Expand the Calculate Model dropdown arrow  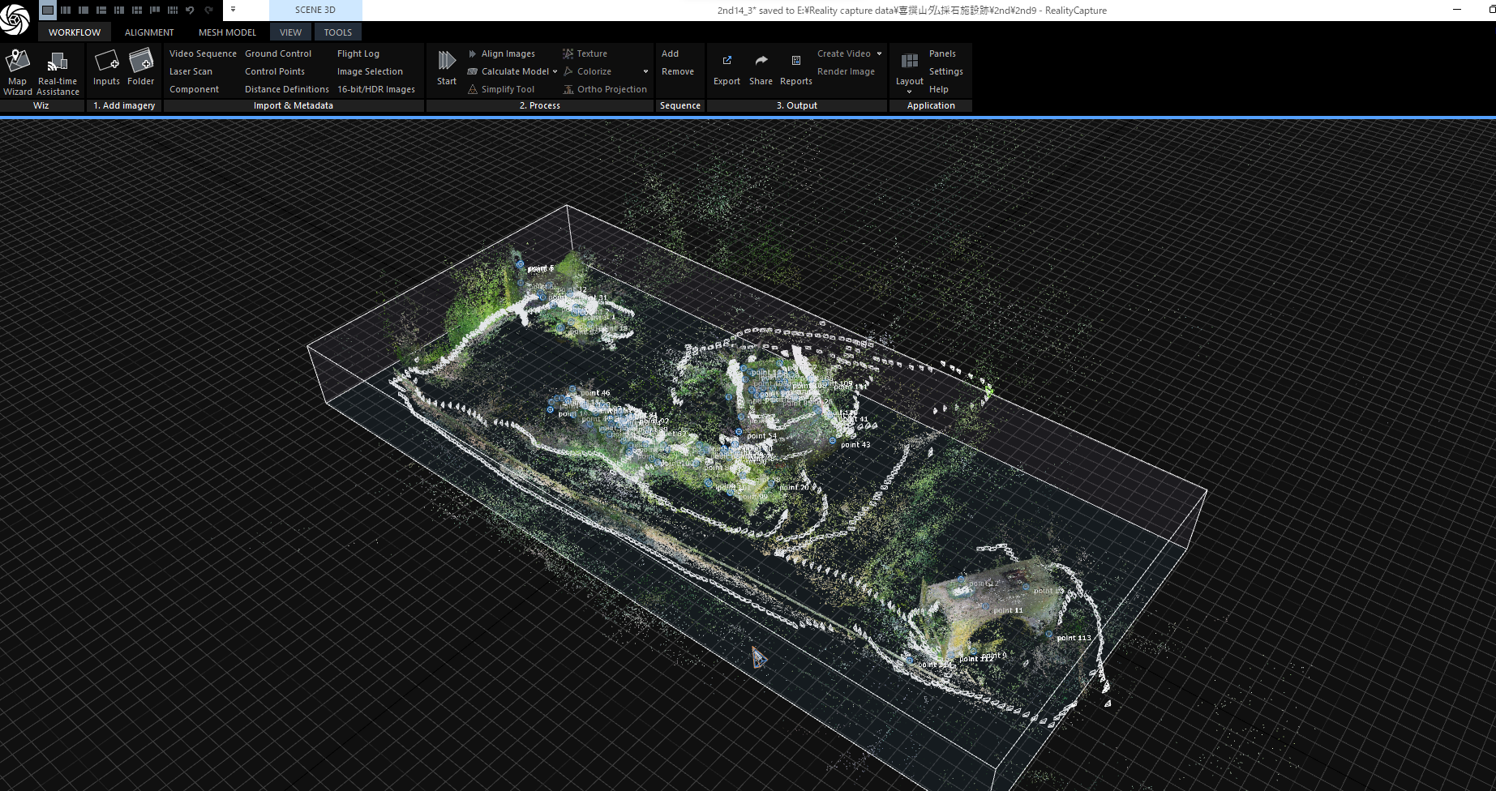coord(555,71)
